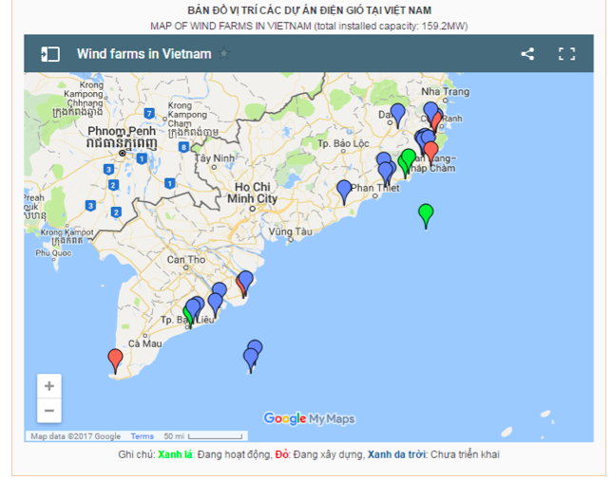Screen dimensions: 613x480
Task: Open the Terms link on the map
Action: (142, 436)
